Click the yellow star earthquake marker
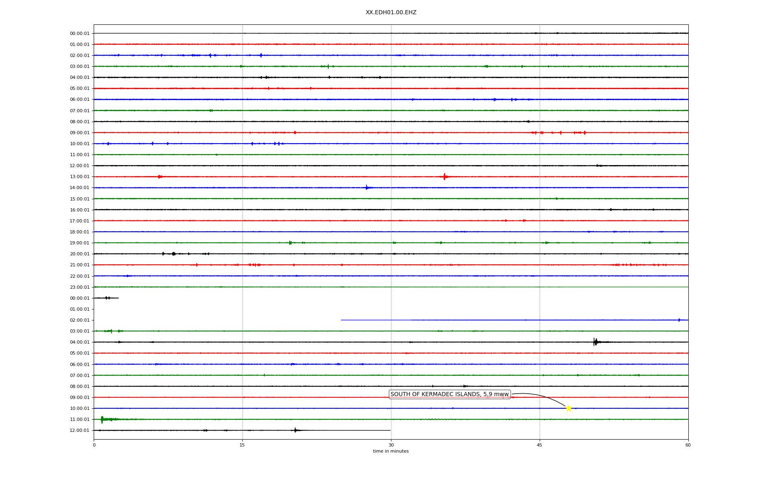 pos(569,408)
